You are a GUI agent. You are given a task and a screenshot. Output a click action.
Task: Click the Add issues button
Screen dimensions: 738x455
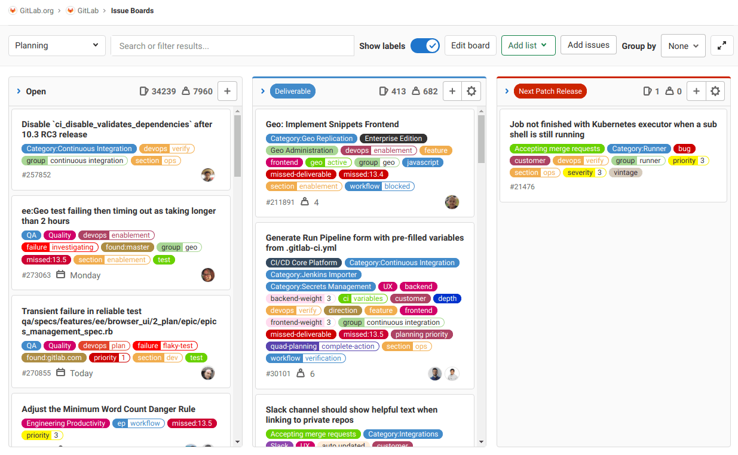(x=588, y=45)
